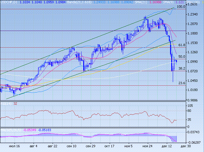This screenshot has width=204, height=152.
Task: Click the USDCHF,D1 symbol label
Action: click(9, 2)
